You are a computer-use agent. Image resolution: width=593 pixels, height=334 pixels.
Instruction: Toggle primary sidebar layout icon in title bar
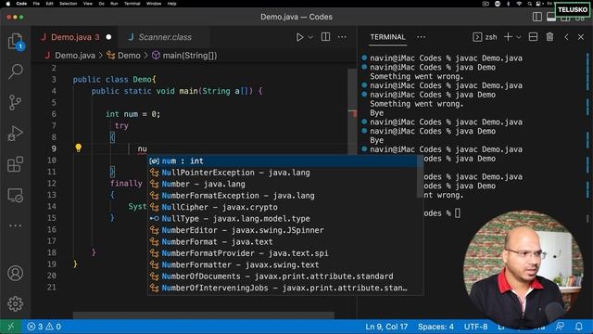(x=537, y=17)
